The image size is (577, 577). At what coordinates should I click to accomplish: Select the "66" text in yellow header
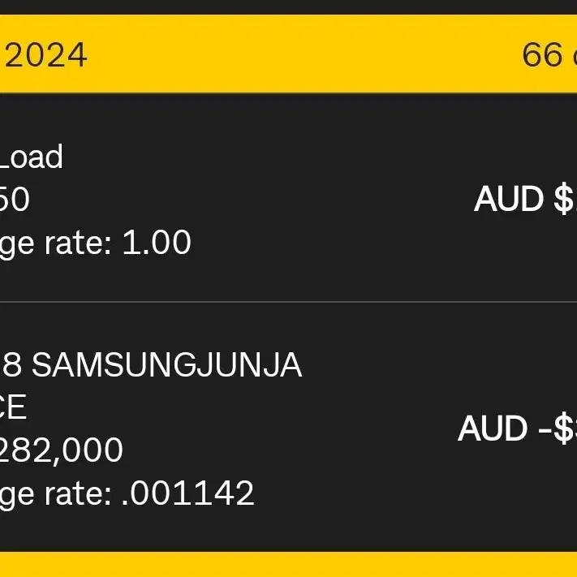[542, 55]
